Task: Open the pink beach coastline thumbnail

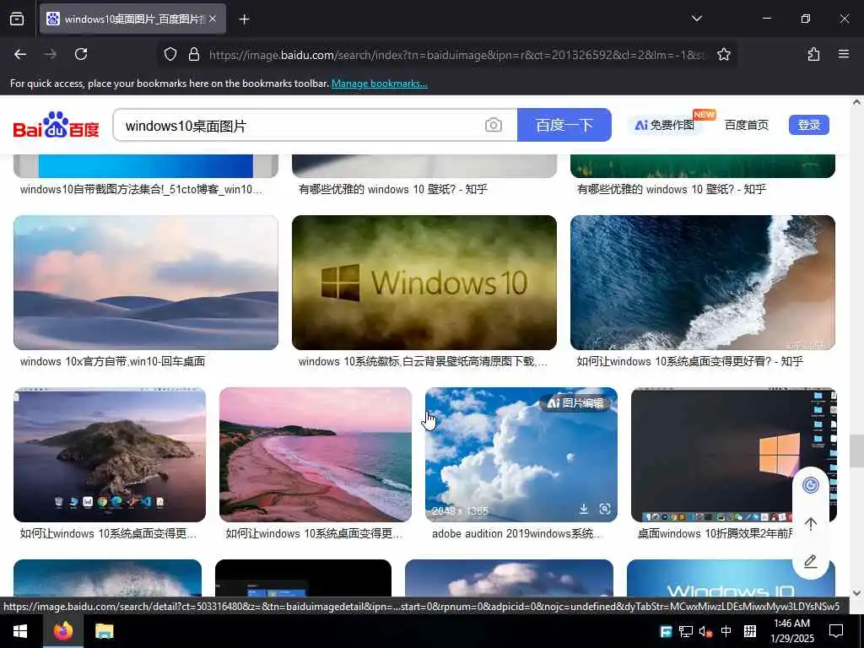Action: [316, 455]
